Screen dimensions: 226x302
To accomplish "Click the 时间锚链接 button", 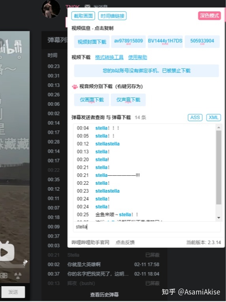I will click(112, 16).
